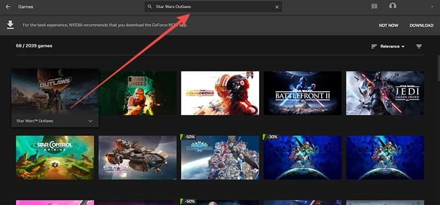Click the 68 / 2039 games count
Viewport: 440px width, 205px height.
34,46
